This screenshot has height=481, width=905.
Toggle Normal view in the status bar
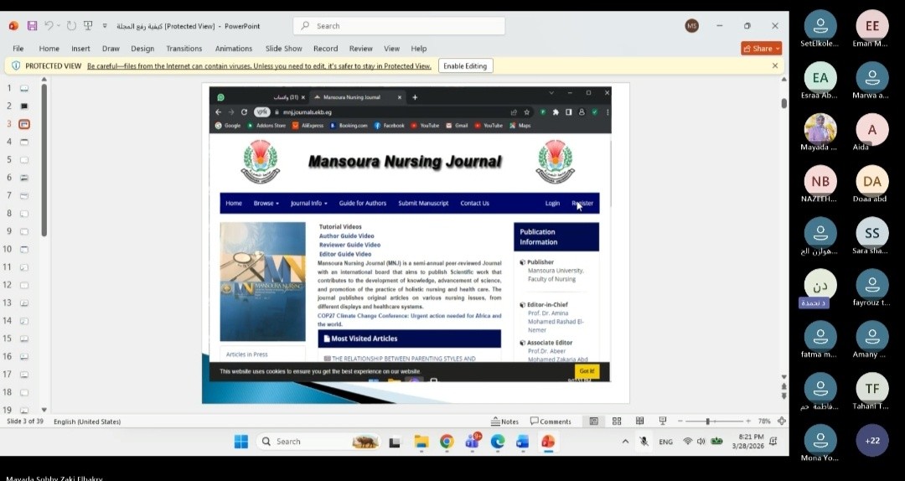point(594,422)
